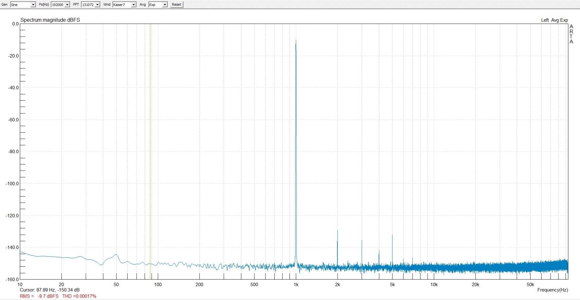Click the 'Spectrum magnitude dBFS' title
580x300 pixels.
click(50, 20)
